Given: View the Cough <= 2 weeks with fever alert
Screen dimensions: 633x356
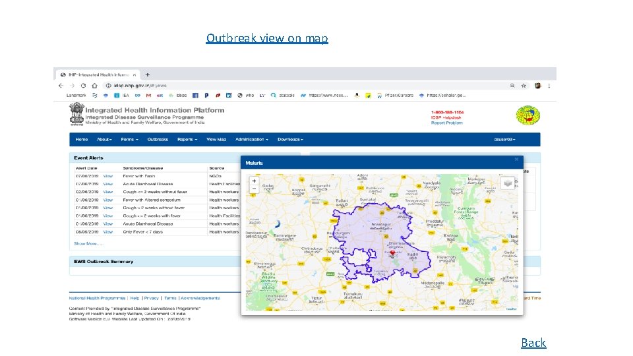Looking at the screenshot, I should [x=107, y=216].
